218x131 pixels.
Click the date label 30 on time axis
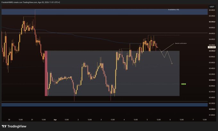tap(9, 119)
